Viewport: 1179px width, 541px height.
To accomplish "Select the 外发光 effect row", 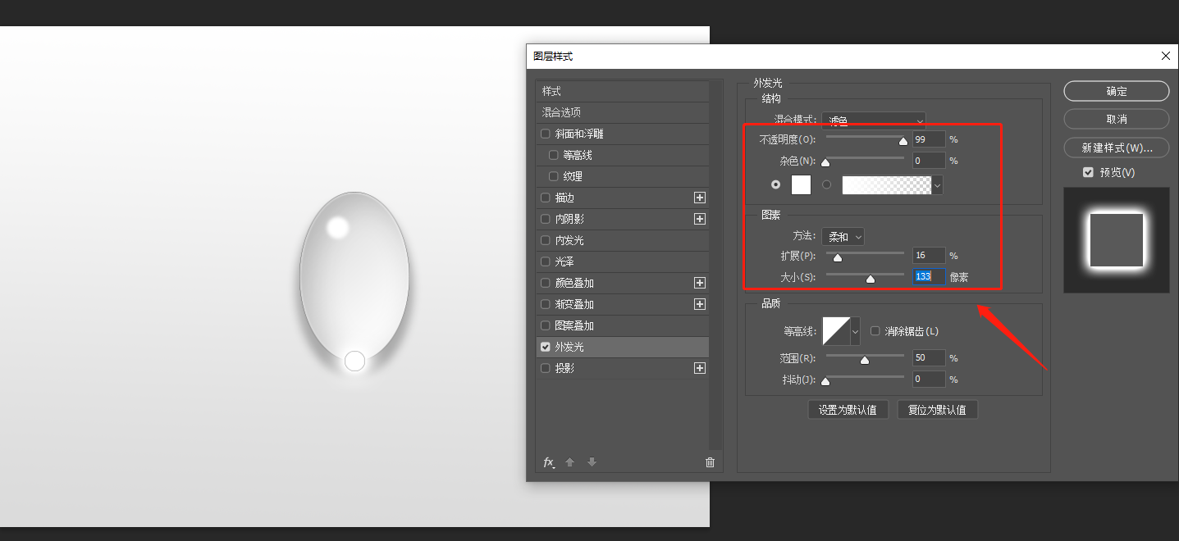I will pyautogui.click(x=622, y=347).
